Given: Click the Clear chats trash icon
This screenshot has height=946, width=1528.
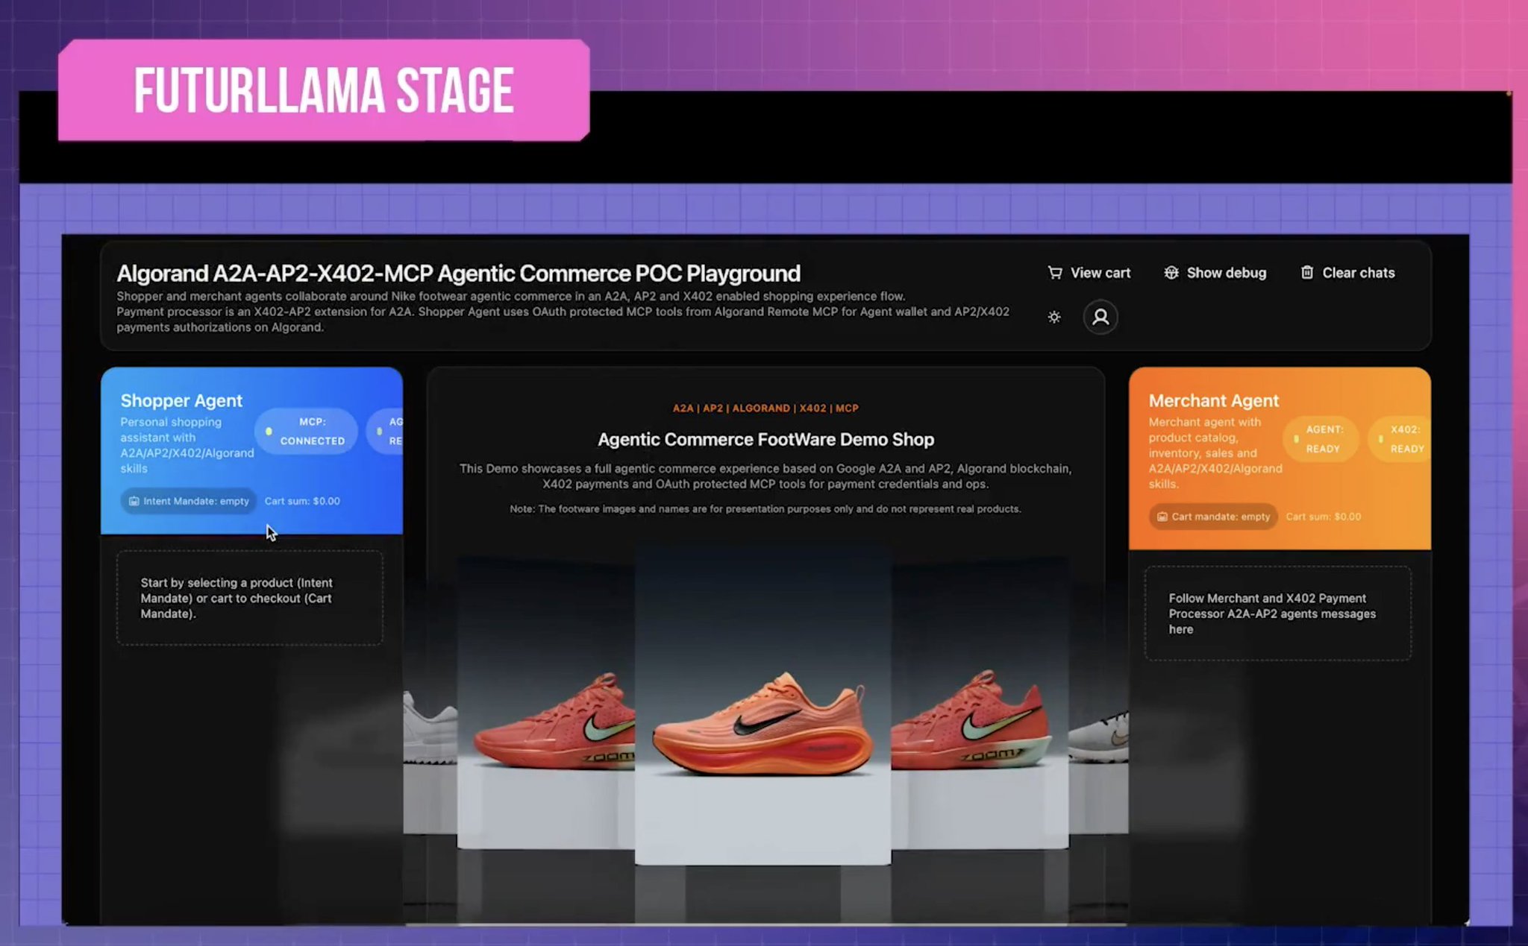Looking at the screenshot, I should pos(1307,273).
